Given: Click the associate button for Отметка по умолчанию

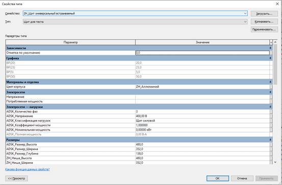Looking at the screenshot, I should (271, 53).
